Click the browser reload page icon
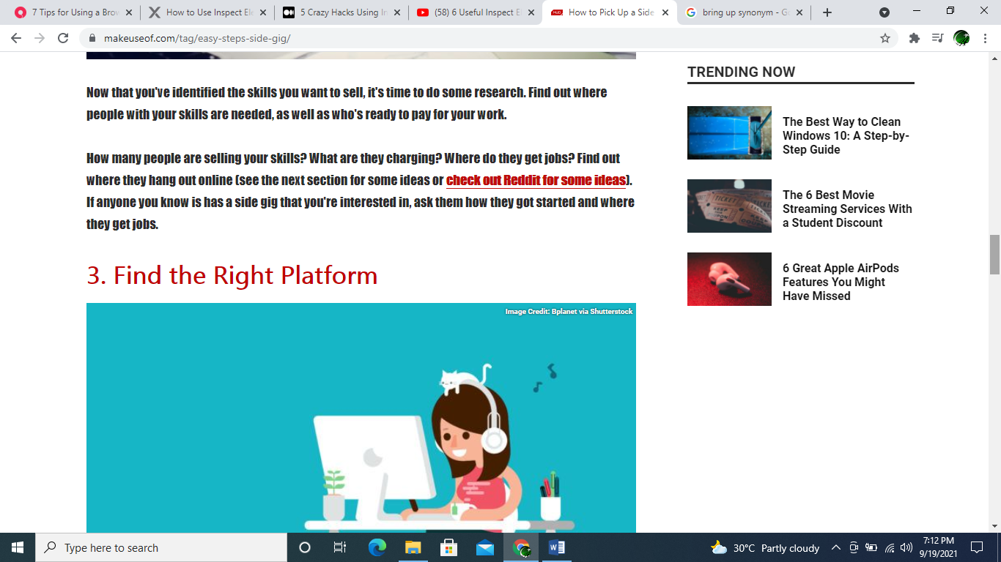The height and width of the screenshot is (562, 1001). coord(63,38)
